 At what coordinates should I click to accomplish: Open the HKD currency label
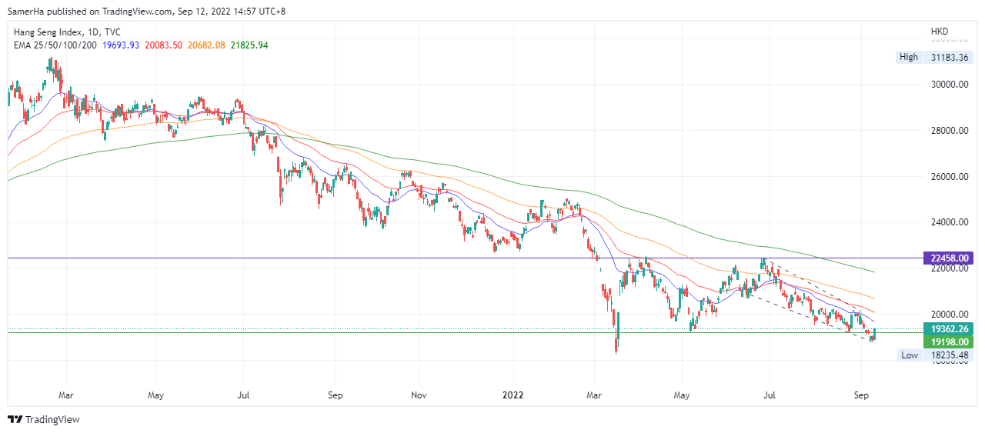pos(939,32)
